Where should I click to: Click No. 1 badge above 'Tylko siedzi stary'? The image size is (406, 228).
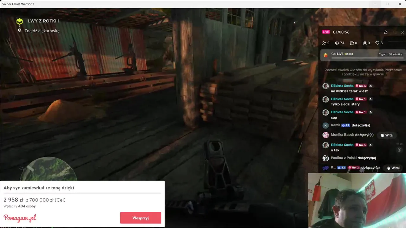(x=361, y=99)
